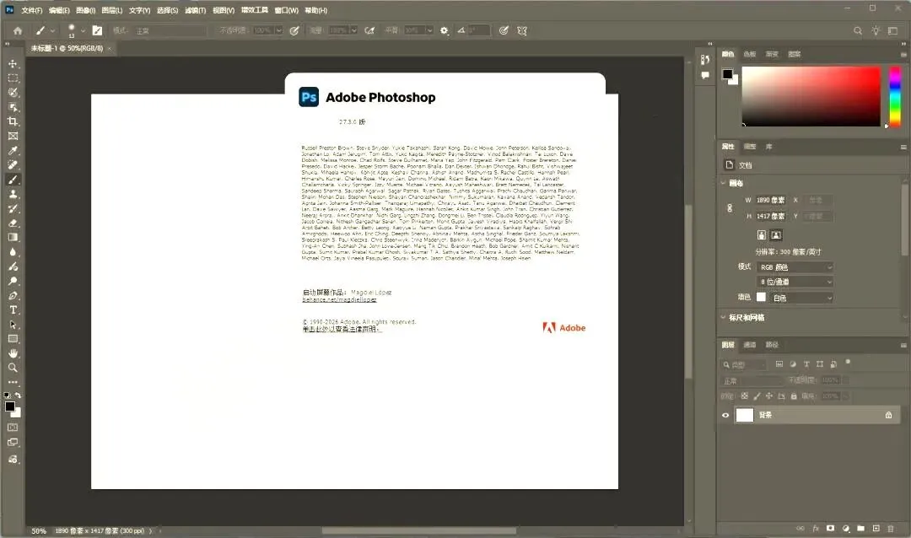Collapse the 画布 section
The height and width of the screenshot is (538, 911).
click(724, 183)
